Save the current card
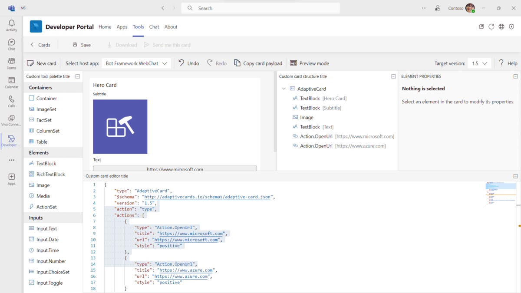This screenshot has height=293, width=521. [x=81, y=44]
